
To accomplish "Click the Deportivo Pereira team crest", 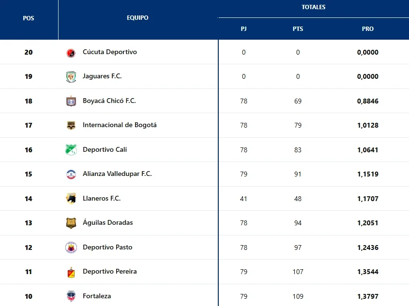I will [x=71, y=272].
